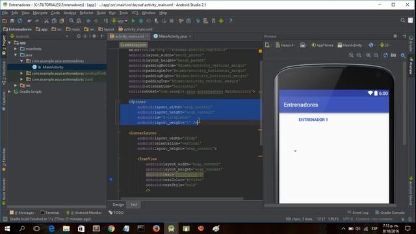The width and height of the screenshot is (416, 234).
Task: Click the Search Everywhere magnifier icon
Action: pyautogui.click(x=403, y=20)
